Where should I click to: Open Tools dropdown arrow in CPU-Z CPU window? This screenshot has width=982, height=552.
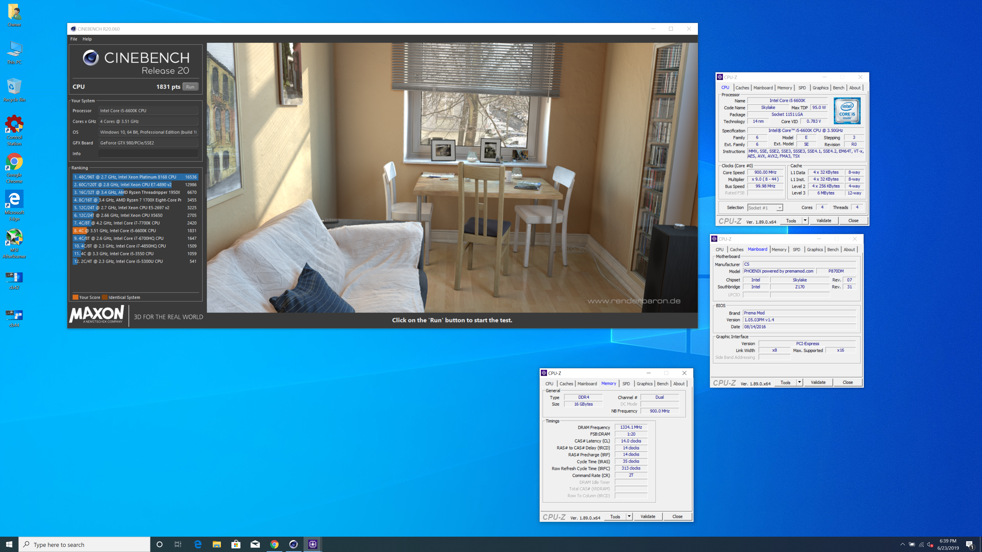click(805, 221)
